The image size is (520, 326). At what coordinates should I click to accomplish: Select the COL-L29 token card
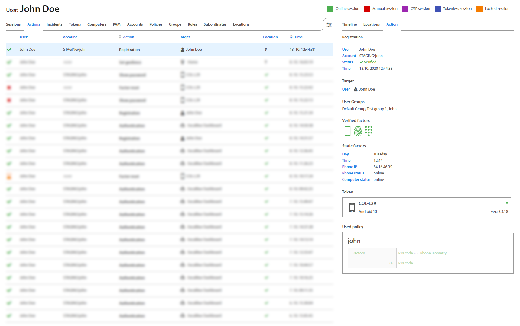426,207
